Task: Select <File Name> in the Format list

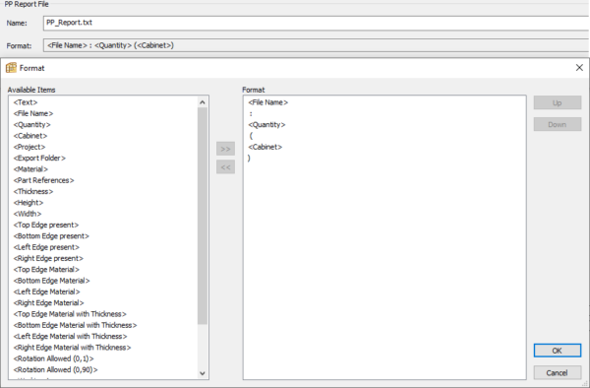Action: [267, 102]
